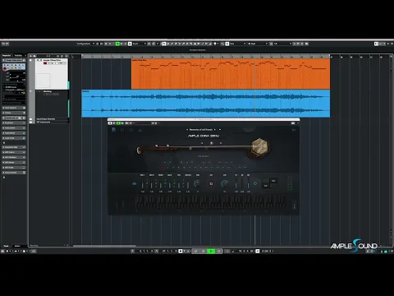This screenshot has width=394, height=296.
Task: Choose the Object Selection arrow tool
Action: point(164,44)
